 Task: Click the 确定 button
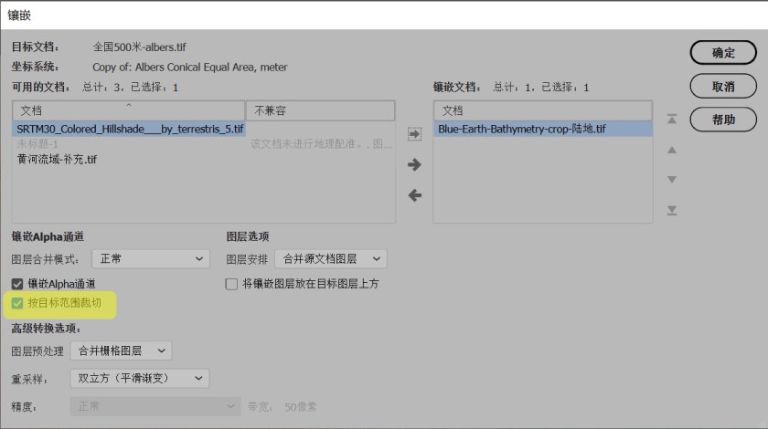pos(723,53)
